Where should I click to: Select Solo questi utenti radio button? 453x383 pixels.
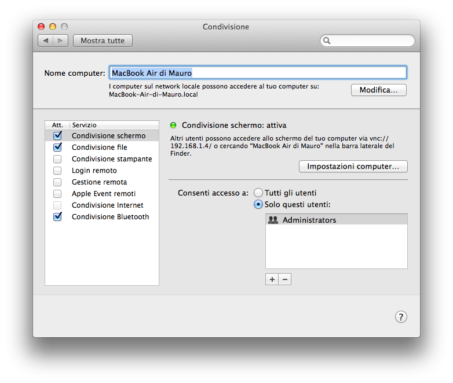(x=258, y=204)
